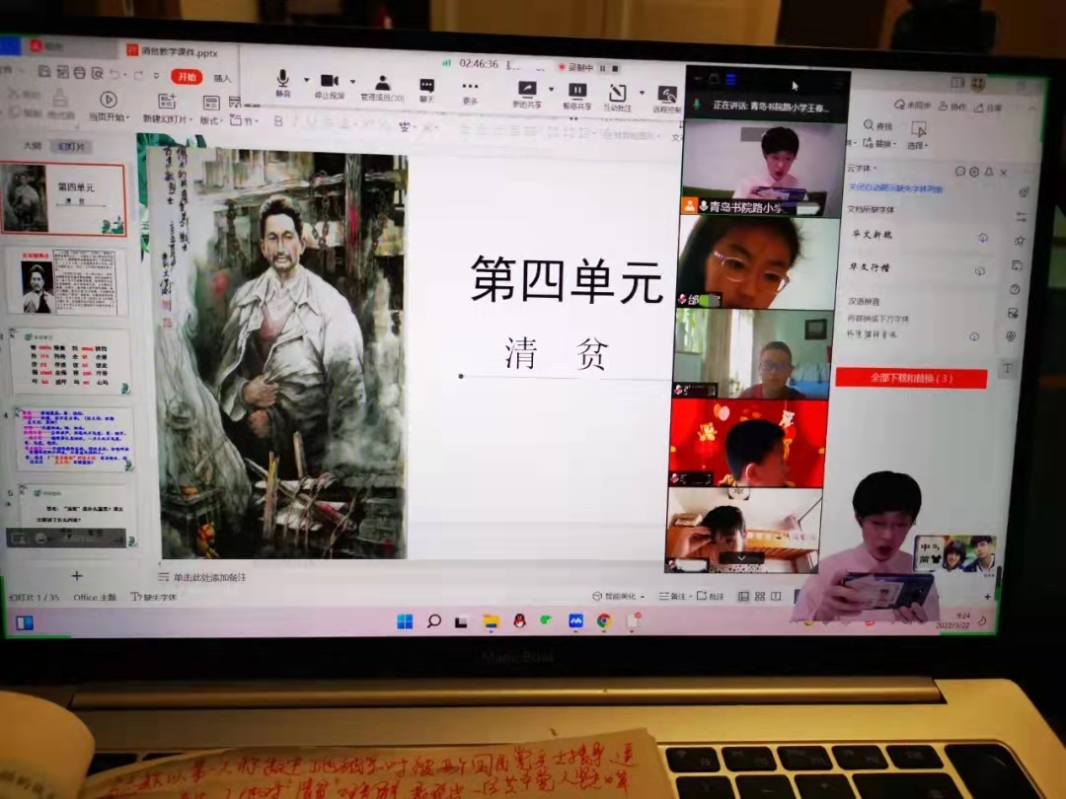This screenshot has height=799, width=1066.
Task: Stop video with the camera icon
Action: tap(330, 86)
